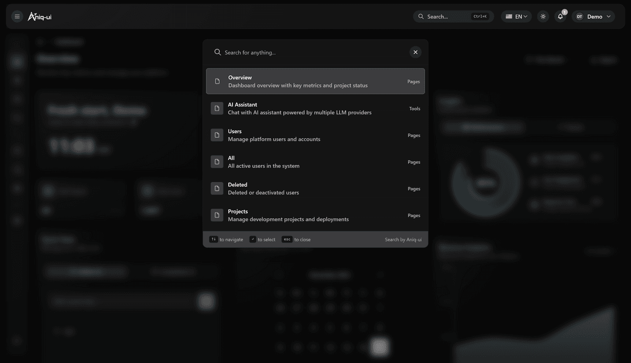Viewport: 631px width, 363px height.
Task: Click the top bar Search box
Action: click(x=453, y=17)
